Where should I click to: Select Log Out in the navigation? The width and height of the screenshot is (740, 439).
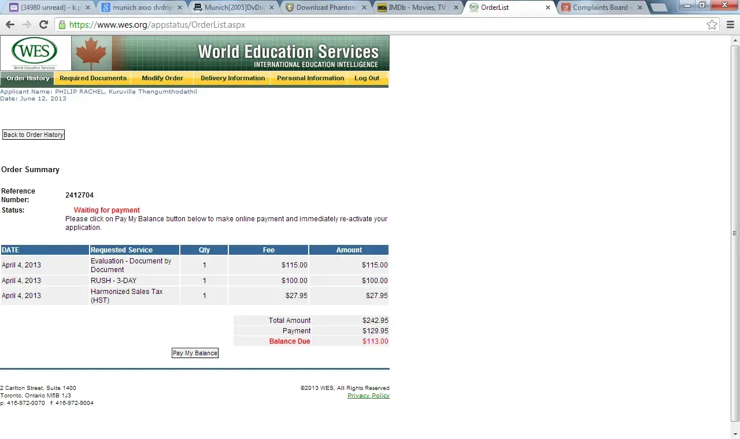(x=367, y=79)
